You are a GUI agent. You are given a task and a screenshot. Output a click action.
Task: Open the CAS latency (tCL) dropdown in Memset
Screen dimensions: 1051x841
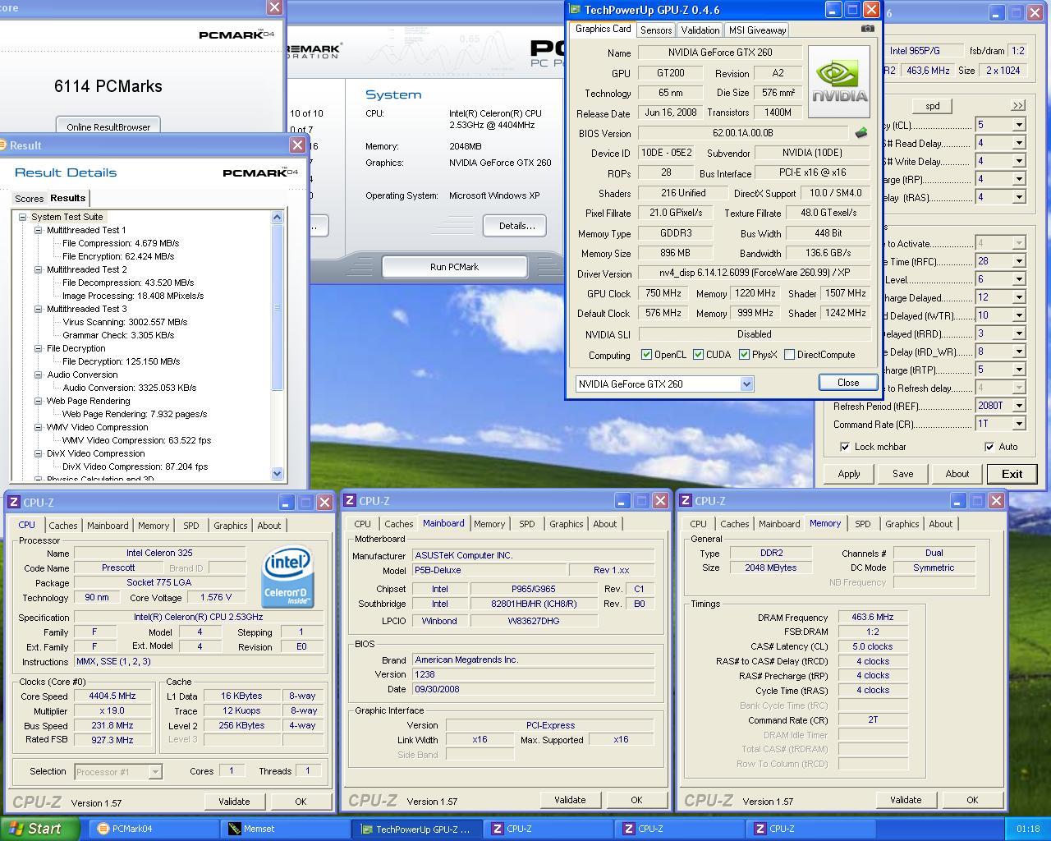pos(1019,125)
